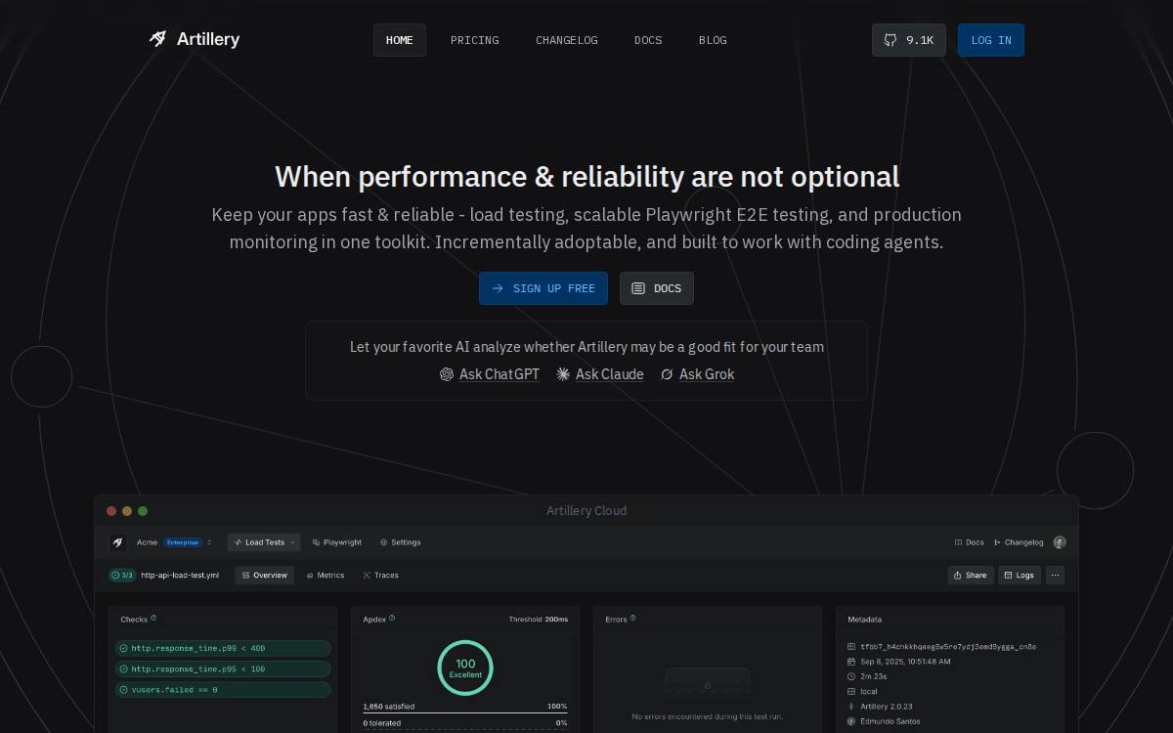Click the info icon next to Errors
Viewport: 1173px width, 733px height.
coord(632,619)
